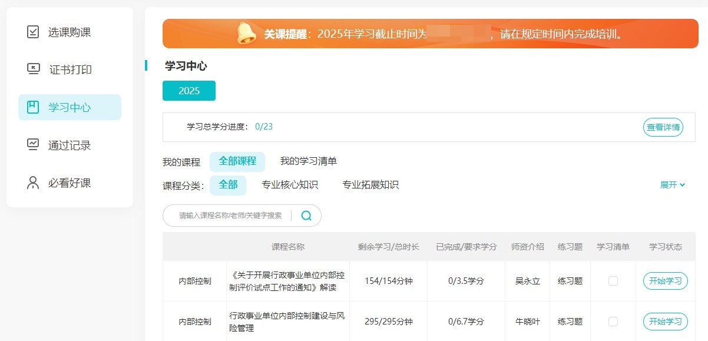Image resolution: width=708 pixels, height=341 pixels.
Task: Expand course categories with 展开
Action: 673,185
